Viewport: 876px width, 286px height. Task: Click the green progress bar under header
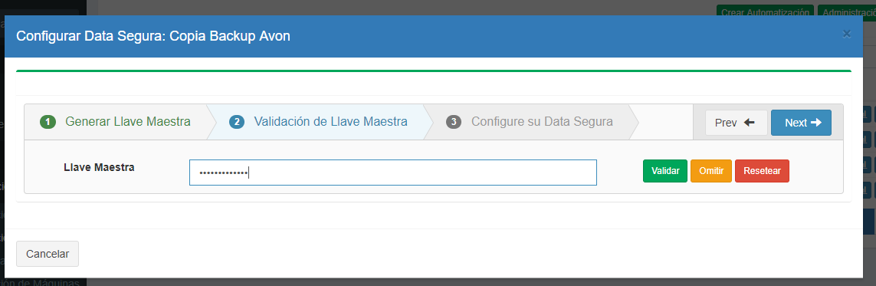click(x=434, y=71)
